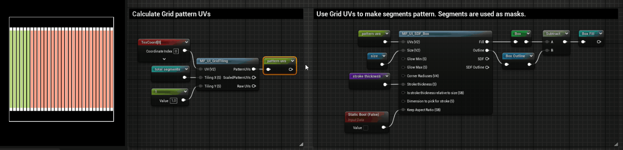Viewport: 623px width, 150px height.
Task: Expand the TexCoord node's advanced options chevron
Action: point(164,59)
